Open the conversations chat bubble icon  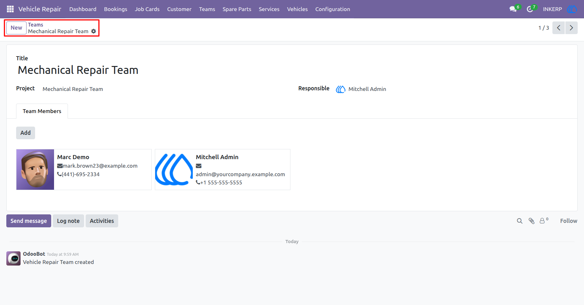(x=513, y=9)
